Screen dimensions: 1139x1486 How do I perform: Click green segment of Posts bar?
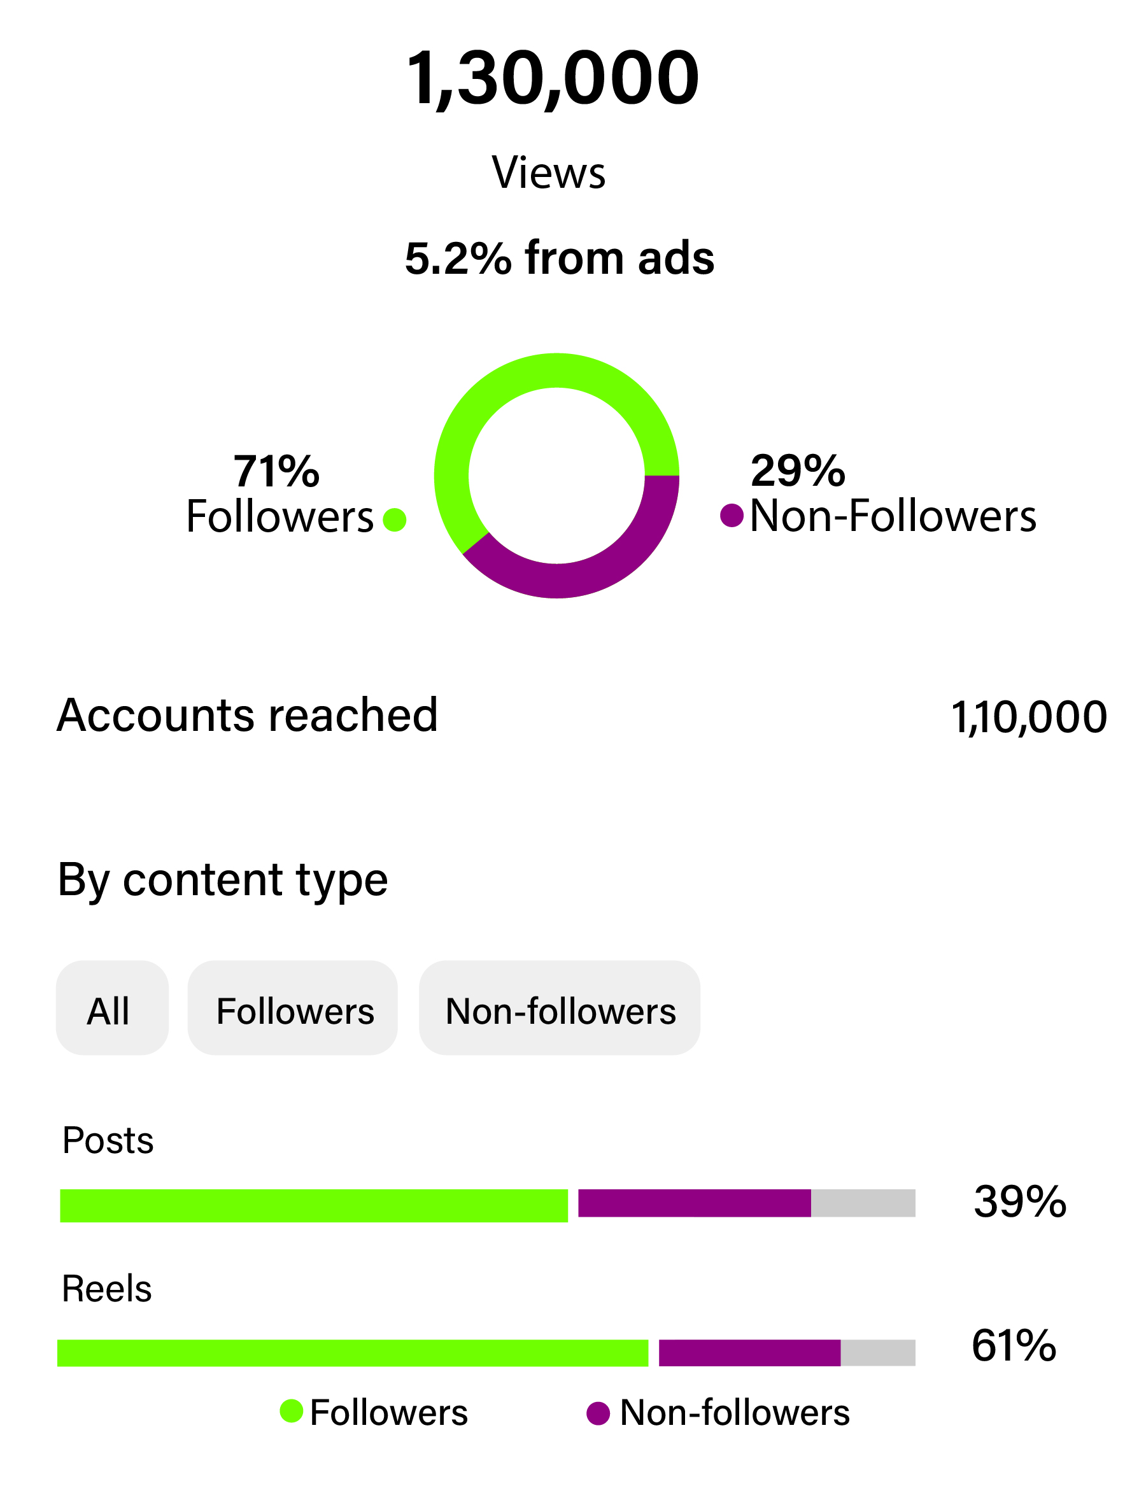313,1205
